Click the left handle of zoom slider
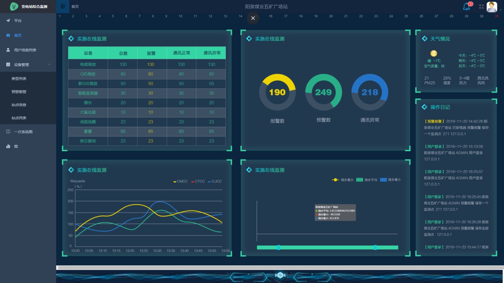504x283 pixels. pyautogui.click(x=279, y=247)
